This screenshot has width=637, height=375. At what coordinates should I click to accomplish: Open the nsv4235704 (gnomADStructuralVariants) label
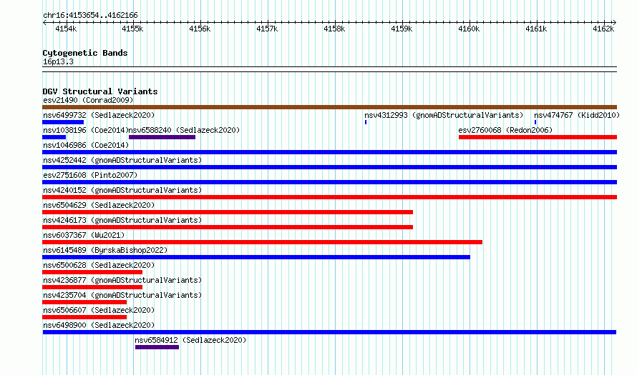[x=122, y=295]
